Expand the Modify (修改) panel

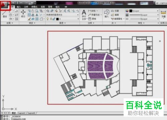pyautogui.click(x=32, y=23)
